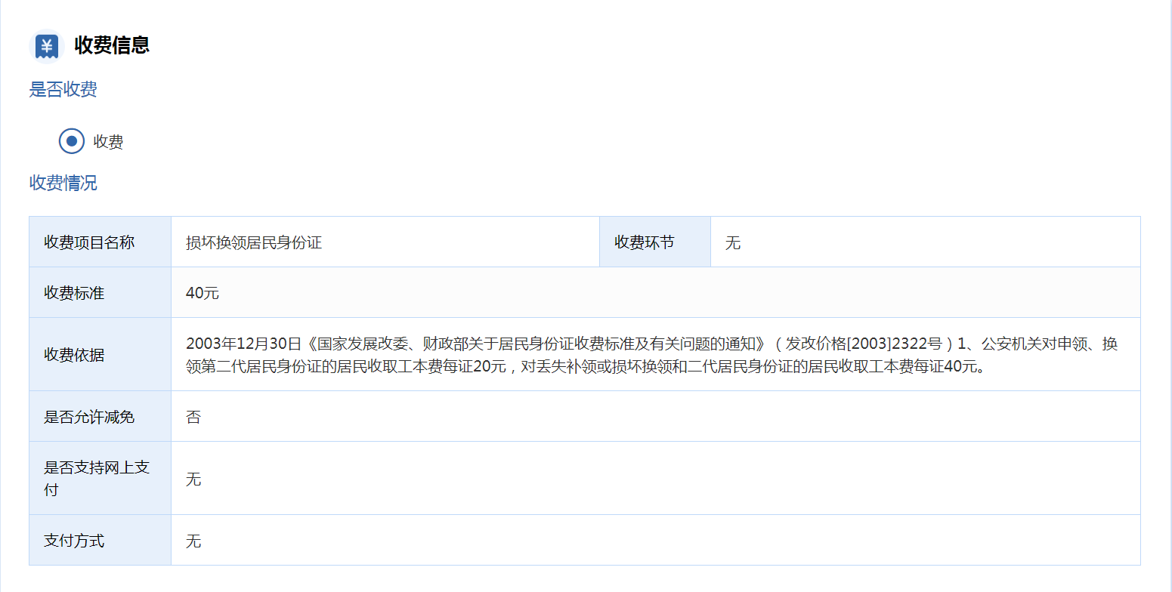This screenshot has height=592, width=1172.
Task: Click the 是否收费 subsection label
Action: [x=63, y=90]
